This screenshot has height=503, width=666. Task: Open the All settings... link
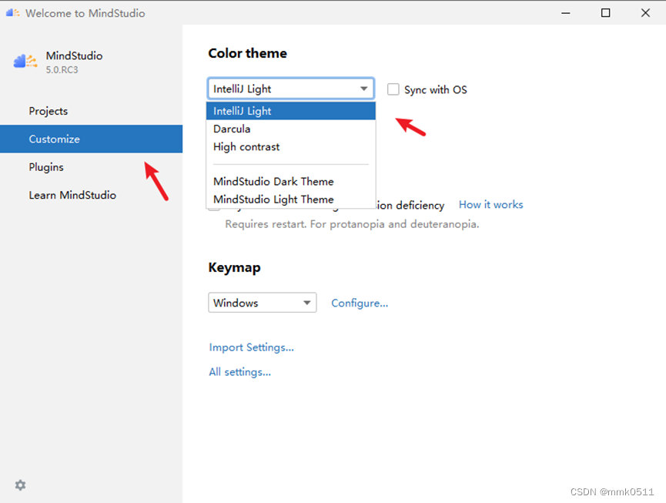(239, 372)
